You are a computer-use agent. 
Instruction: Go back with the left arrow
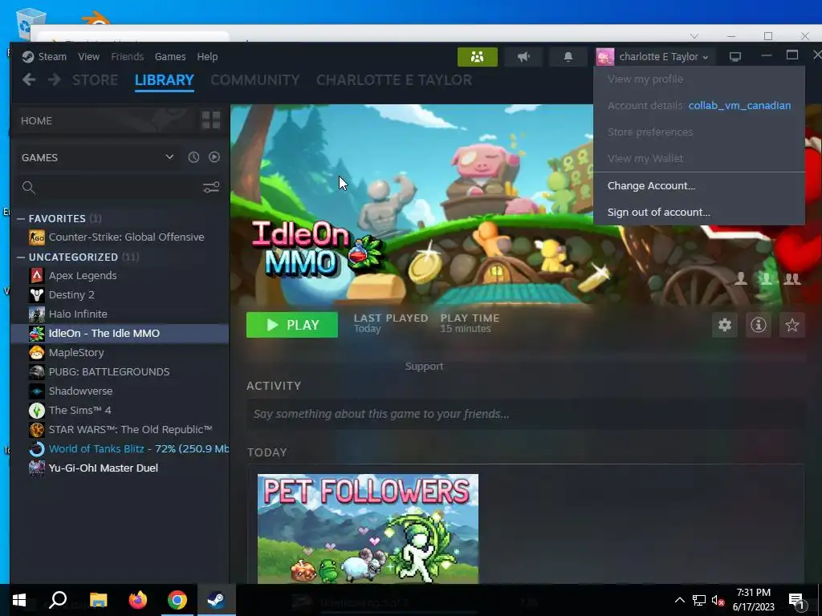point(29,79)
